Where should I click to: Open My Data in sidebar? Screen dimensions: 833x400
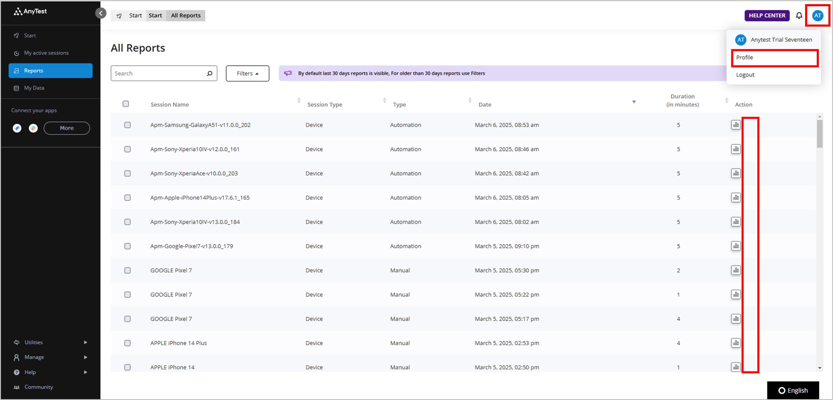coord(34,88)
